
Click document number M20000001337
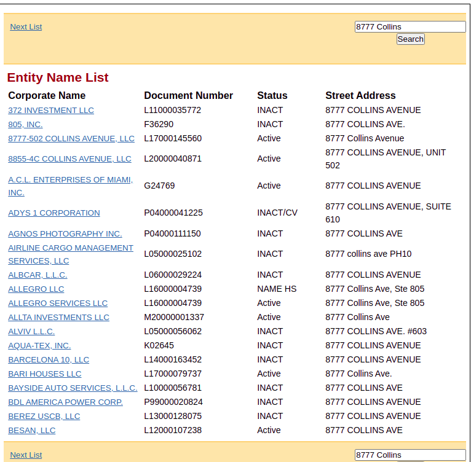pos(174,317)
